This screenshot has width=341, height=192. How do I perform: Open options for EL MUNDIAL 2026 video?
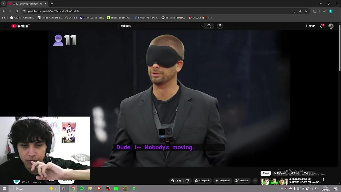point(323,179)
